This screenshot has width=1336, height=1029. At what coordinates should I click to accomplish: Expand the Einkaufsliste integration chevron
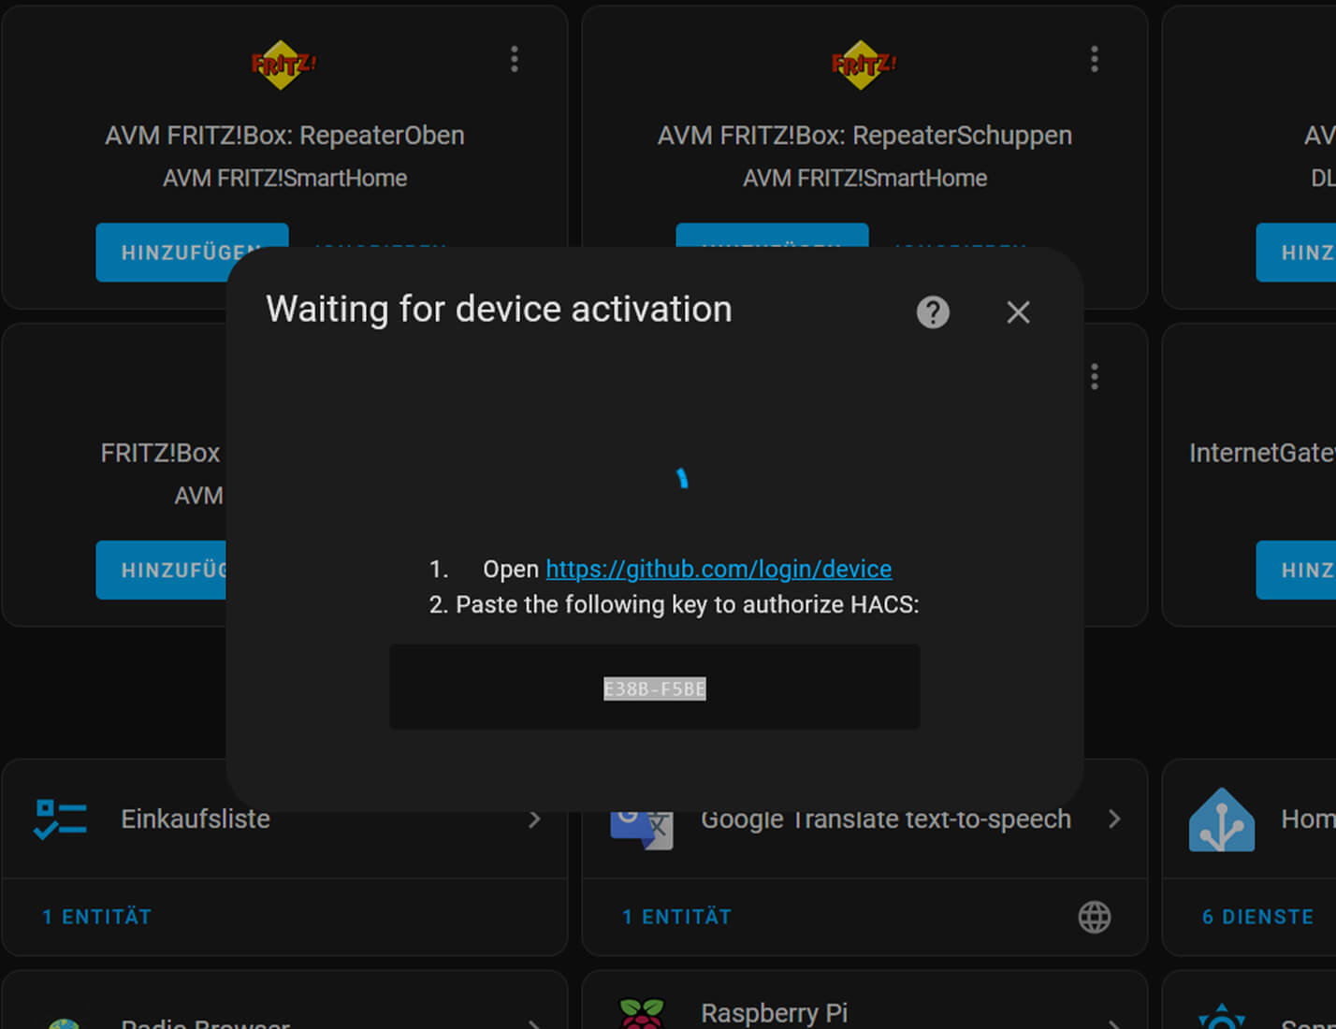click(534, 819)
